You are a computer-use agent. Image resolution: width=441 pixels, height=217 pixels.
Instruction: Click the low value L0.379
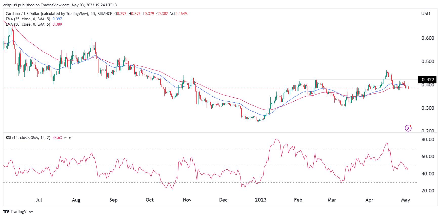point(148,14)
